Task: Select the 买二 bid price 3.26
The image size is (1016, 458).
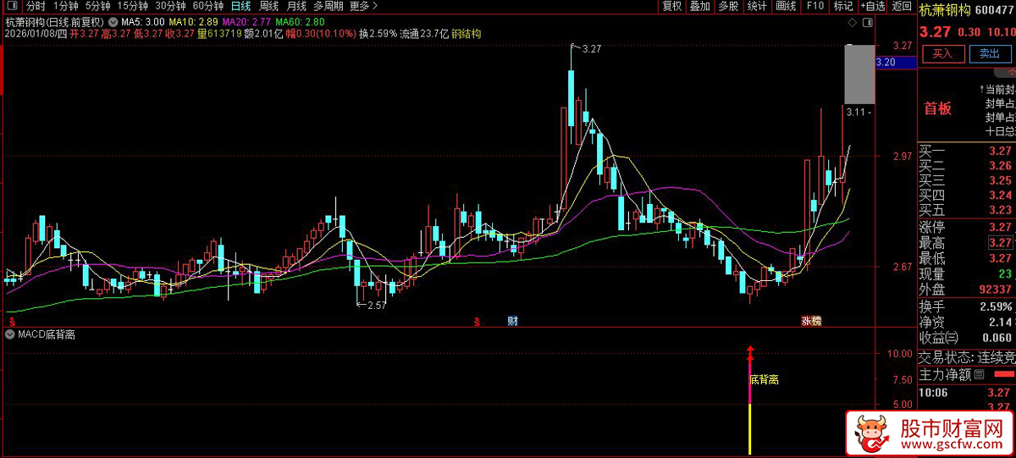Action: pyautogui.click(x=1001, y=166)
